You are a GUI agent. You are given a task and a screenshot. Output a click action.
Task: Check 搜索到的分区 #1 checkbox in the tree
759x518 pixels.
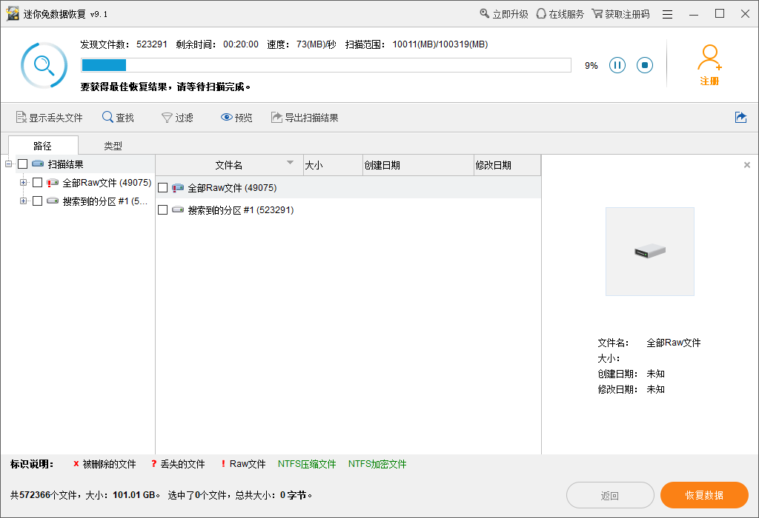pos(37,201)
